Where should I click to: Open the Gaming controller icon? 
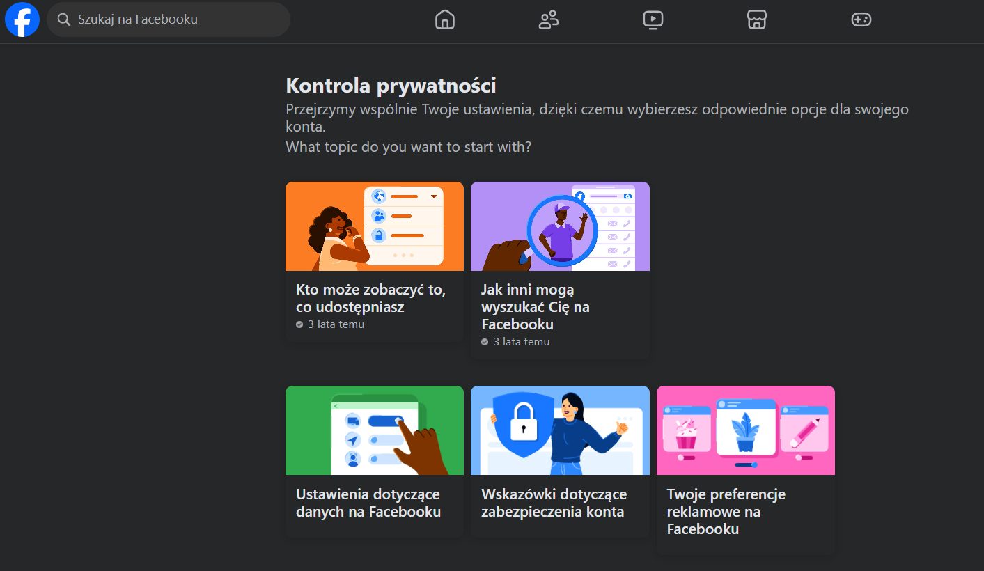click(861, 19)
